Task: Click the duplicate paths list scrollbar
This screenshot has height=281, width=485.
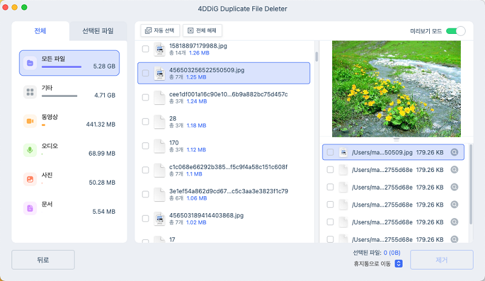Action: pos(471,184)
